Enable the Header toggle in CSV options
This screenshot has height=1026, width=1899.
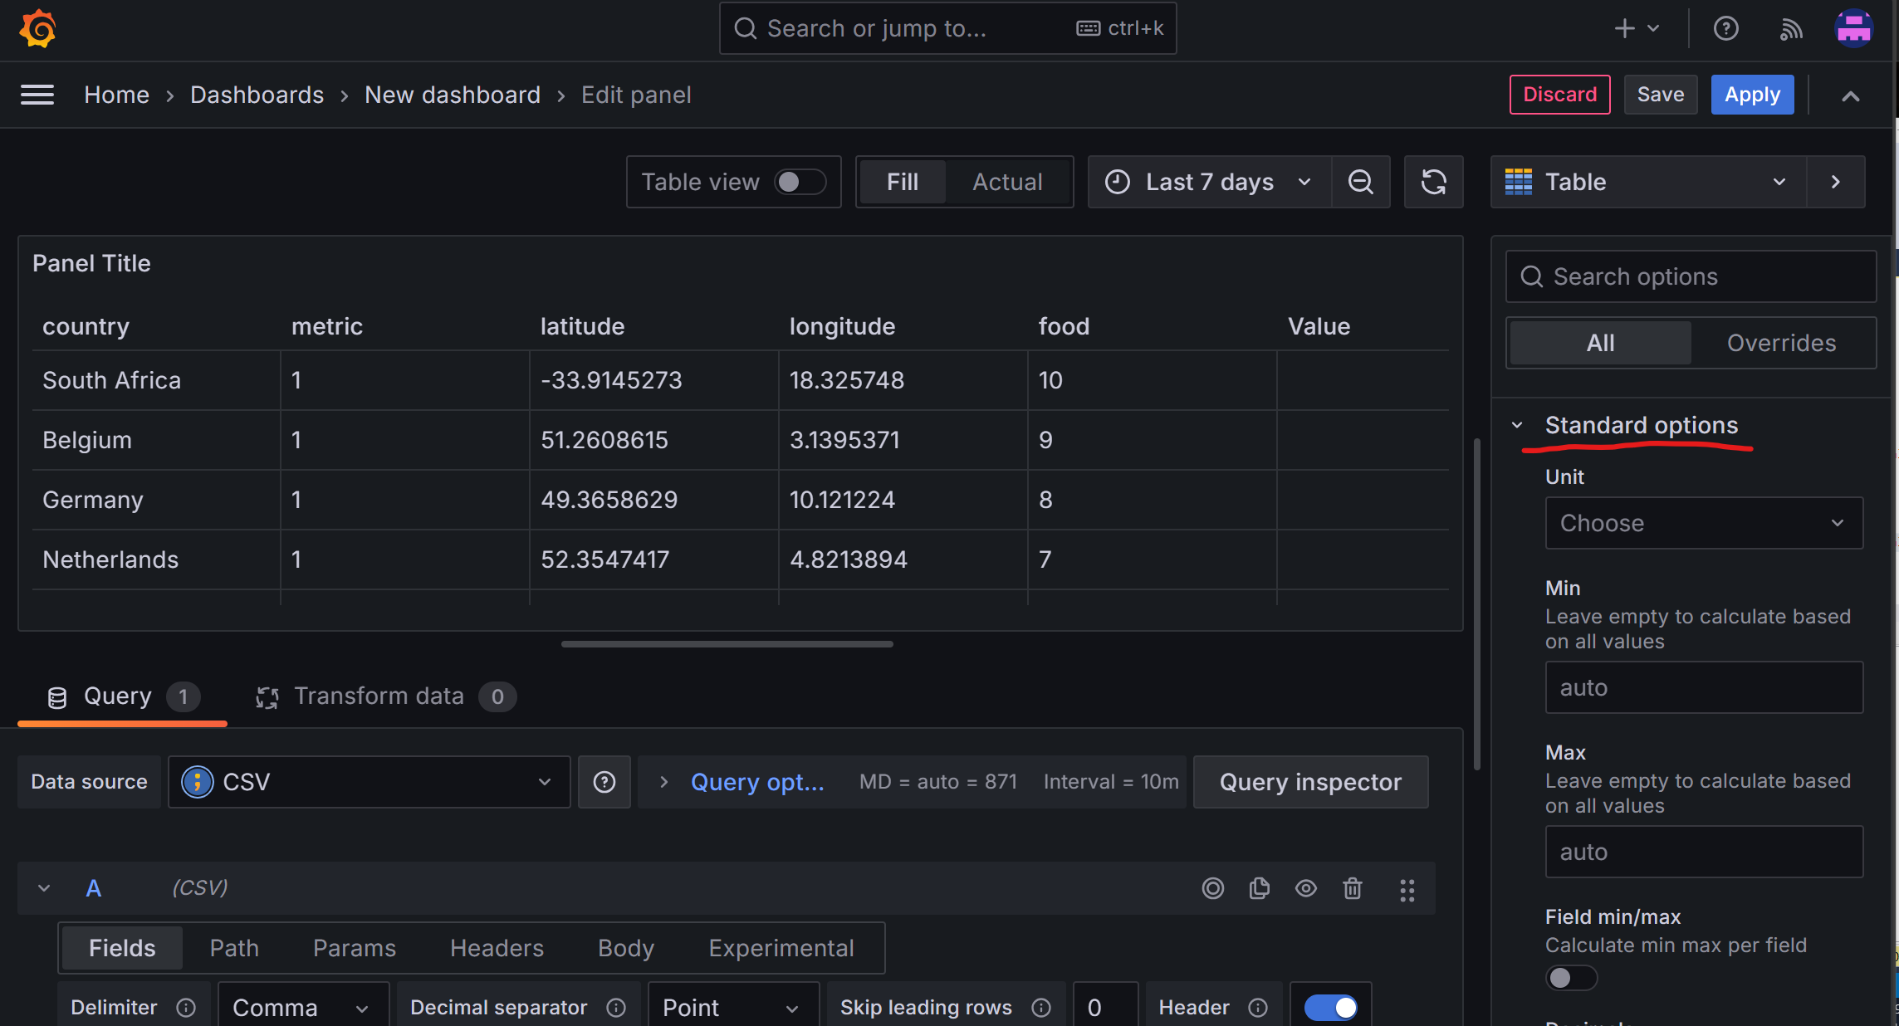click(1330, 1006)
